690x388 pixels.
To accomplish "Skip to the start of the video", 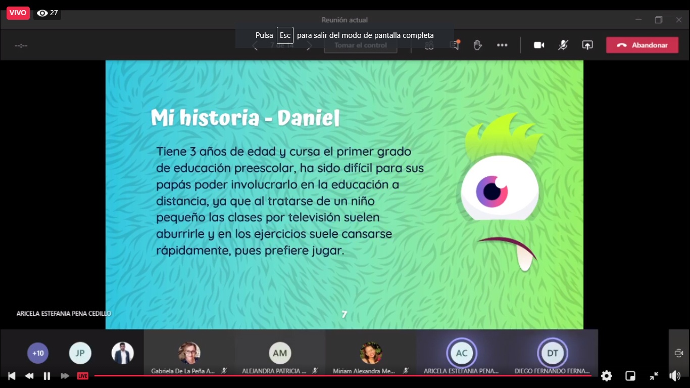I will [12, 376].
